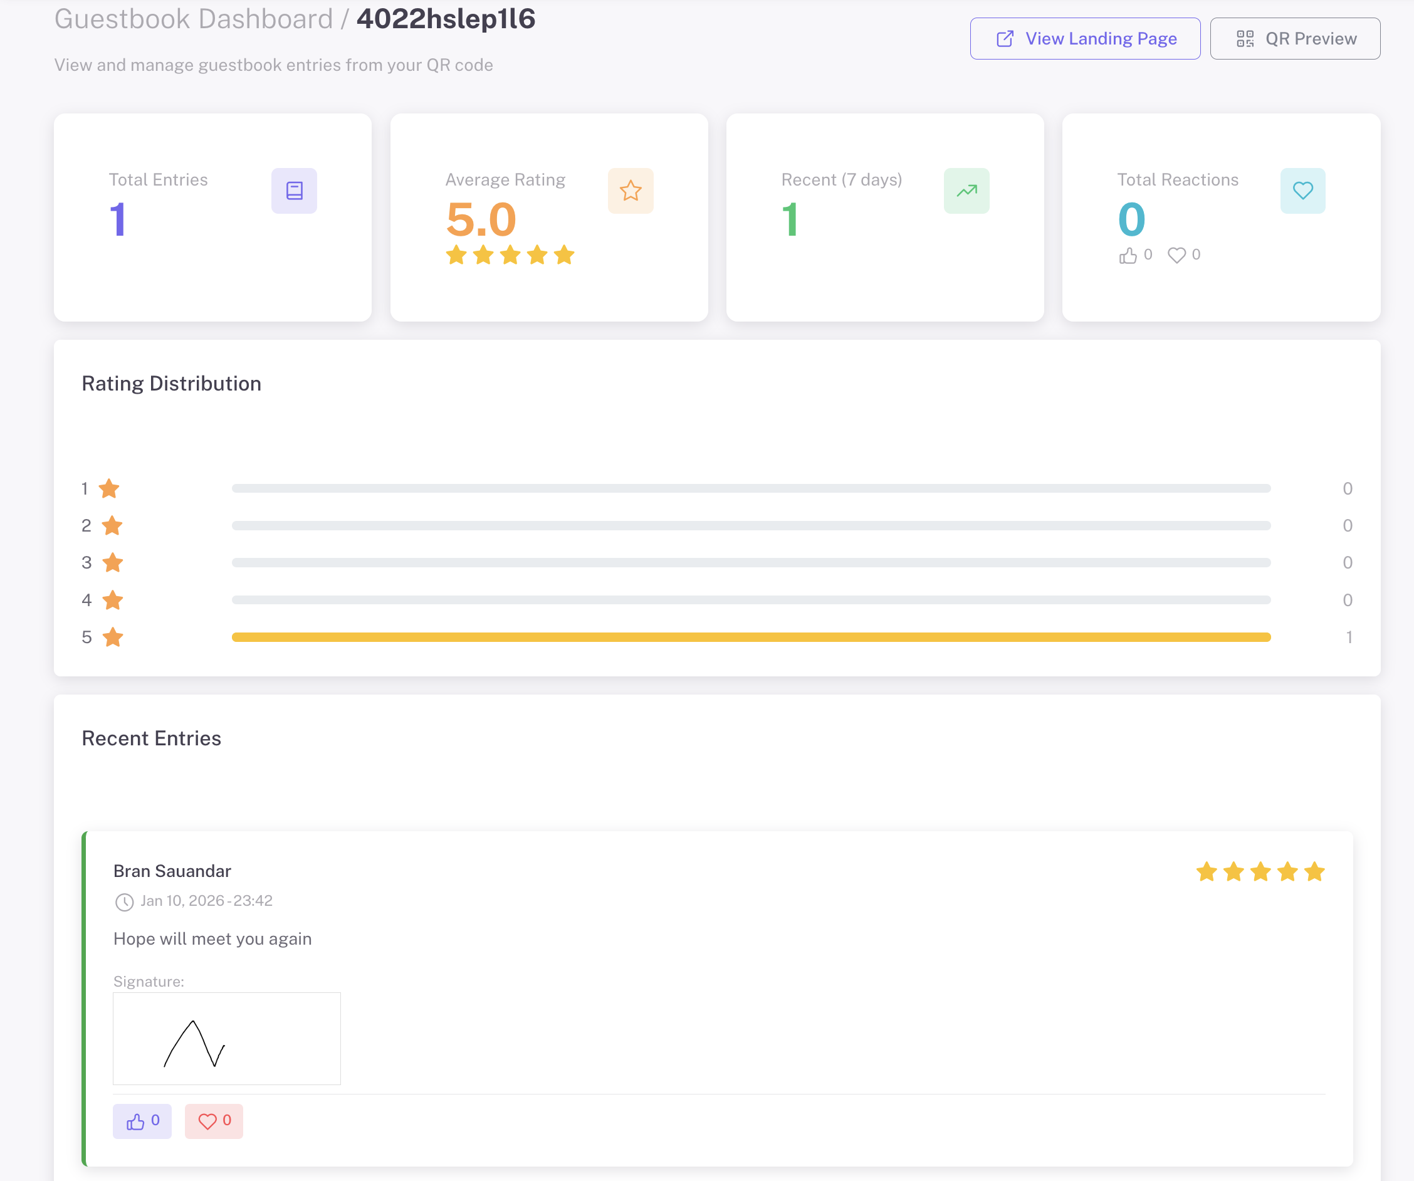Click the 5-star rating bar
This screenshot has height=1181, width=1414.
[751, 637]
